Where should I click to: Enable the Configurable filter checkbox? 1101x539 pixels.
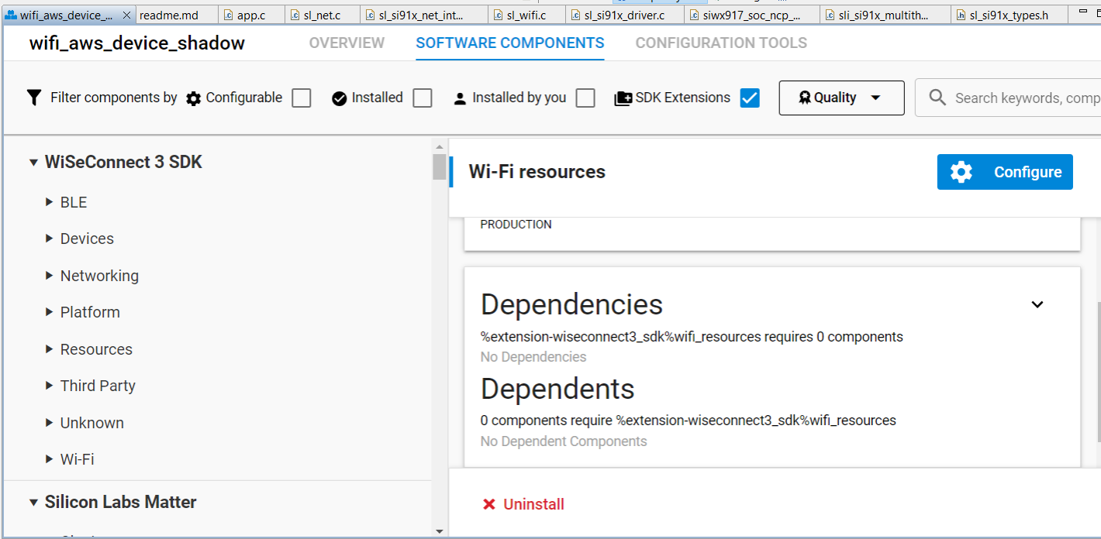[301, 98]
